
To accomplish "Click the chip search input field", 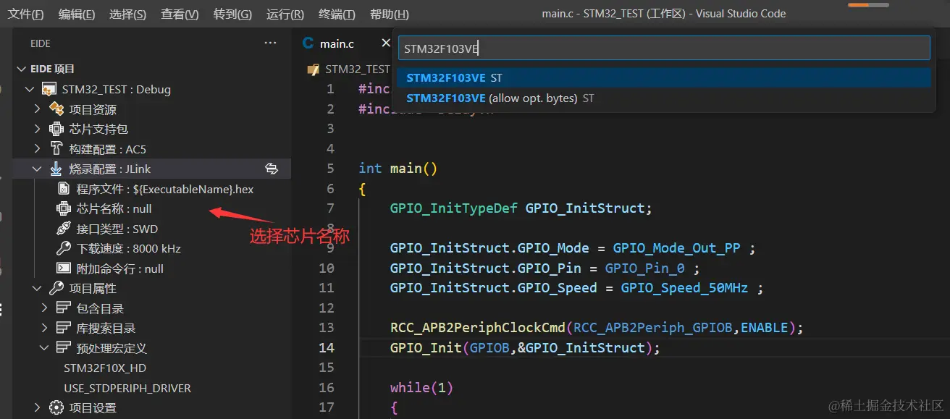I will pos(664,48).
